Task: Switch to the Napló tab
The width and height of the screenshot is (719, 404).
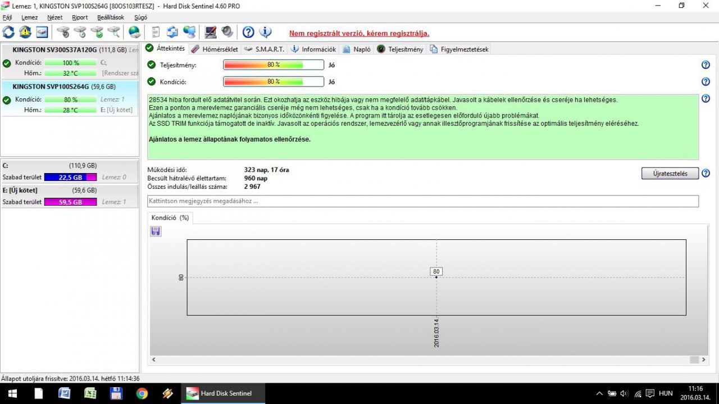Action: tap(357, 49)
